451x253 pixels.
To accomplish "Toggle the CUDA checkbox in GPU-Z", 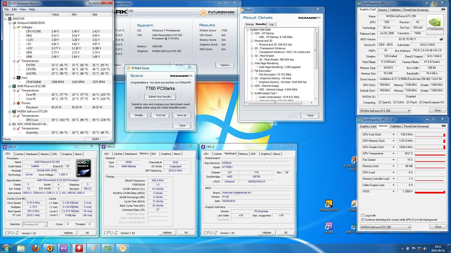I will pyautogui.click(x=395, y=102).
